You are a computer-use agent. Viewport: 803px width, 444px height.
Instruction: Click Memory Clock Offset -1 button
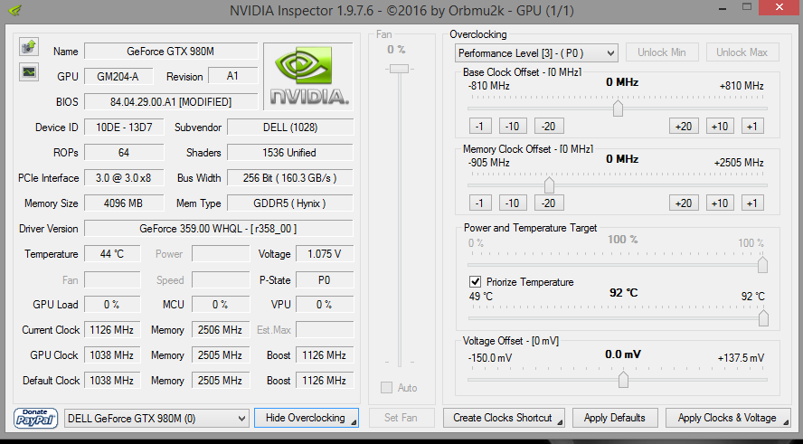[480, 203]
